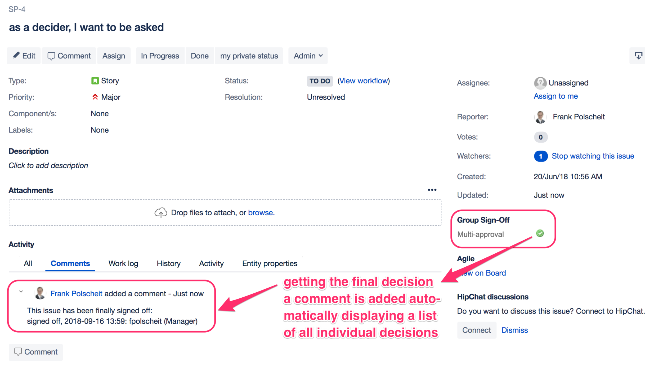Click the watchers count badge
Screen dimensions: 645x367
(x=540, y=156)
